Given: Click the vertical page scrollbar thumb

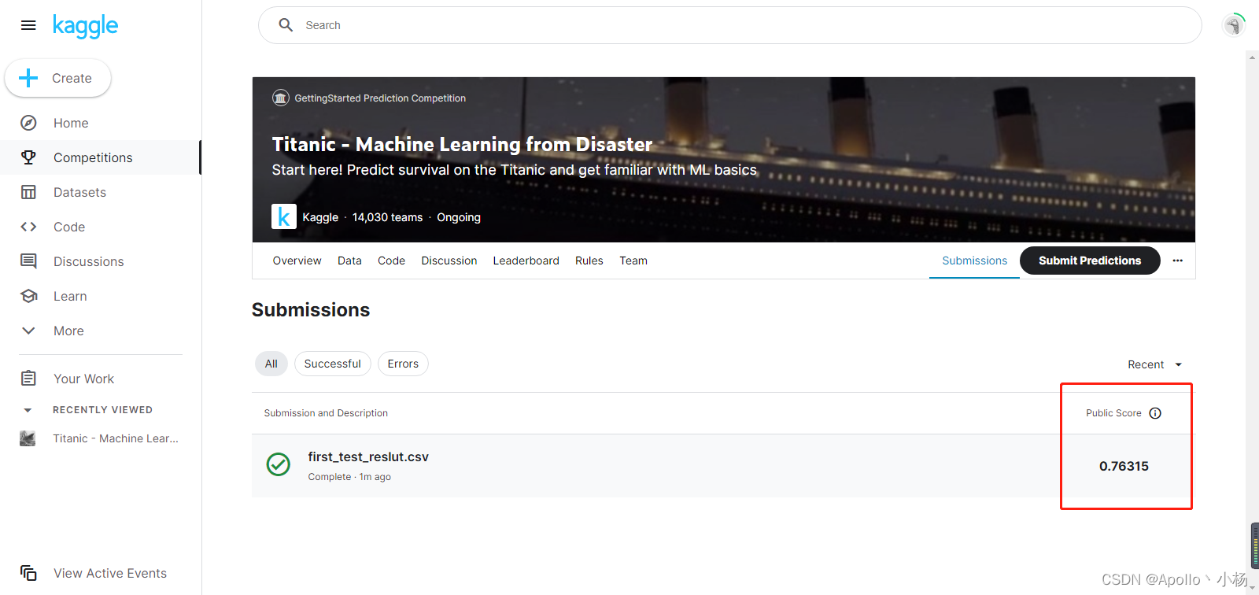Looking at the screenshot, I should coord(1254,545).
